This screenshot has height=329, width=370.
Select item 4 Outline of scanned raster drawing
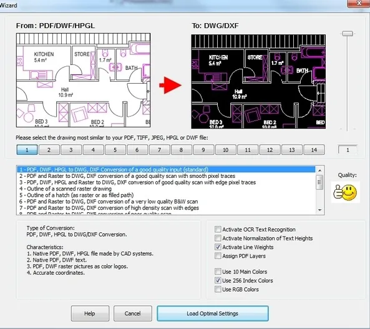(166, 189)
